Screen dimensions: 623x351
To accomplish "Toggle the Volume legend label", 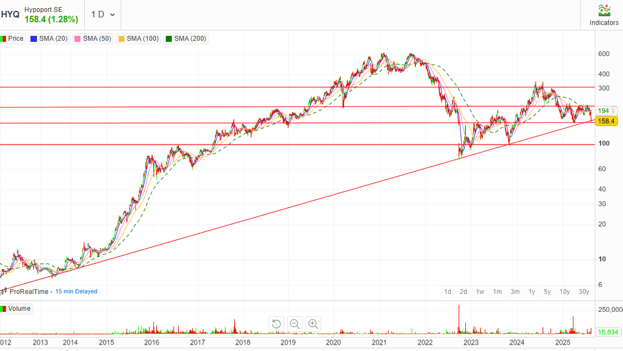I will pyautogui.click(x=16, y=309).
